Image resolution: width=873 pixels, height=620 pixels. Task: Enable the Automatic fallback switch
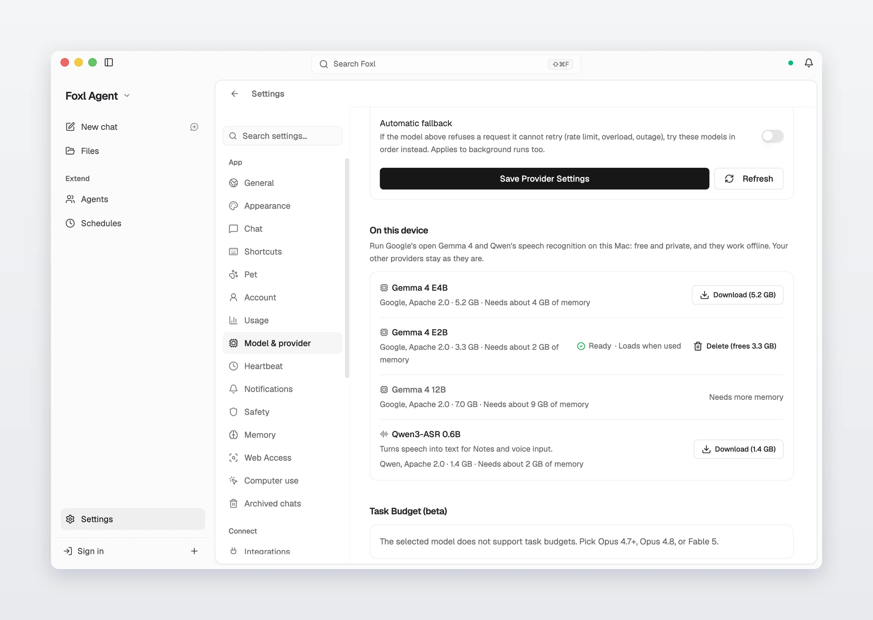click(772, 136)
